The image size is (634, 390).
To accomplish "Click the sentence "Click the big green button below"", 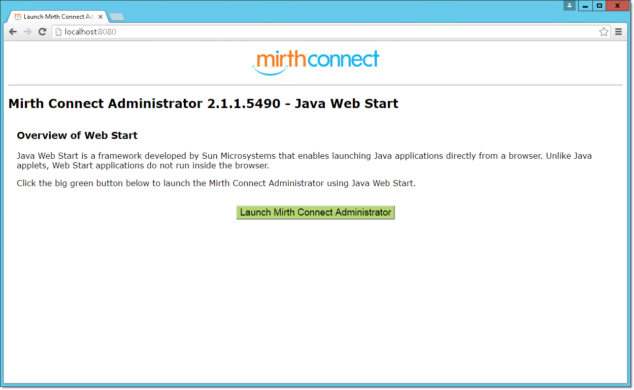I will (x=216, y=183).
